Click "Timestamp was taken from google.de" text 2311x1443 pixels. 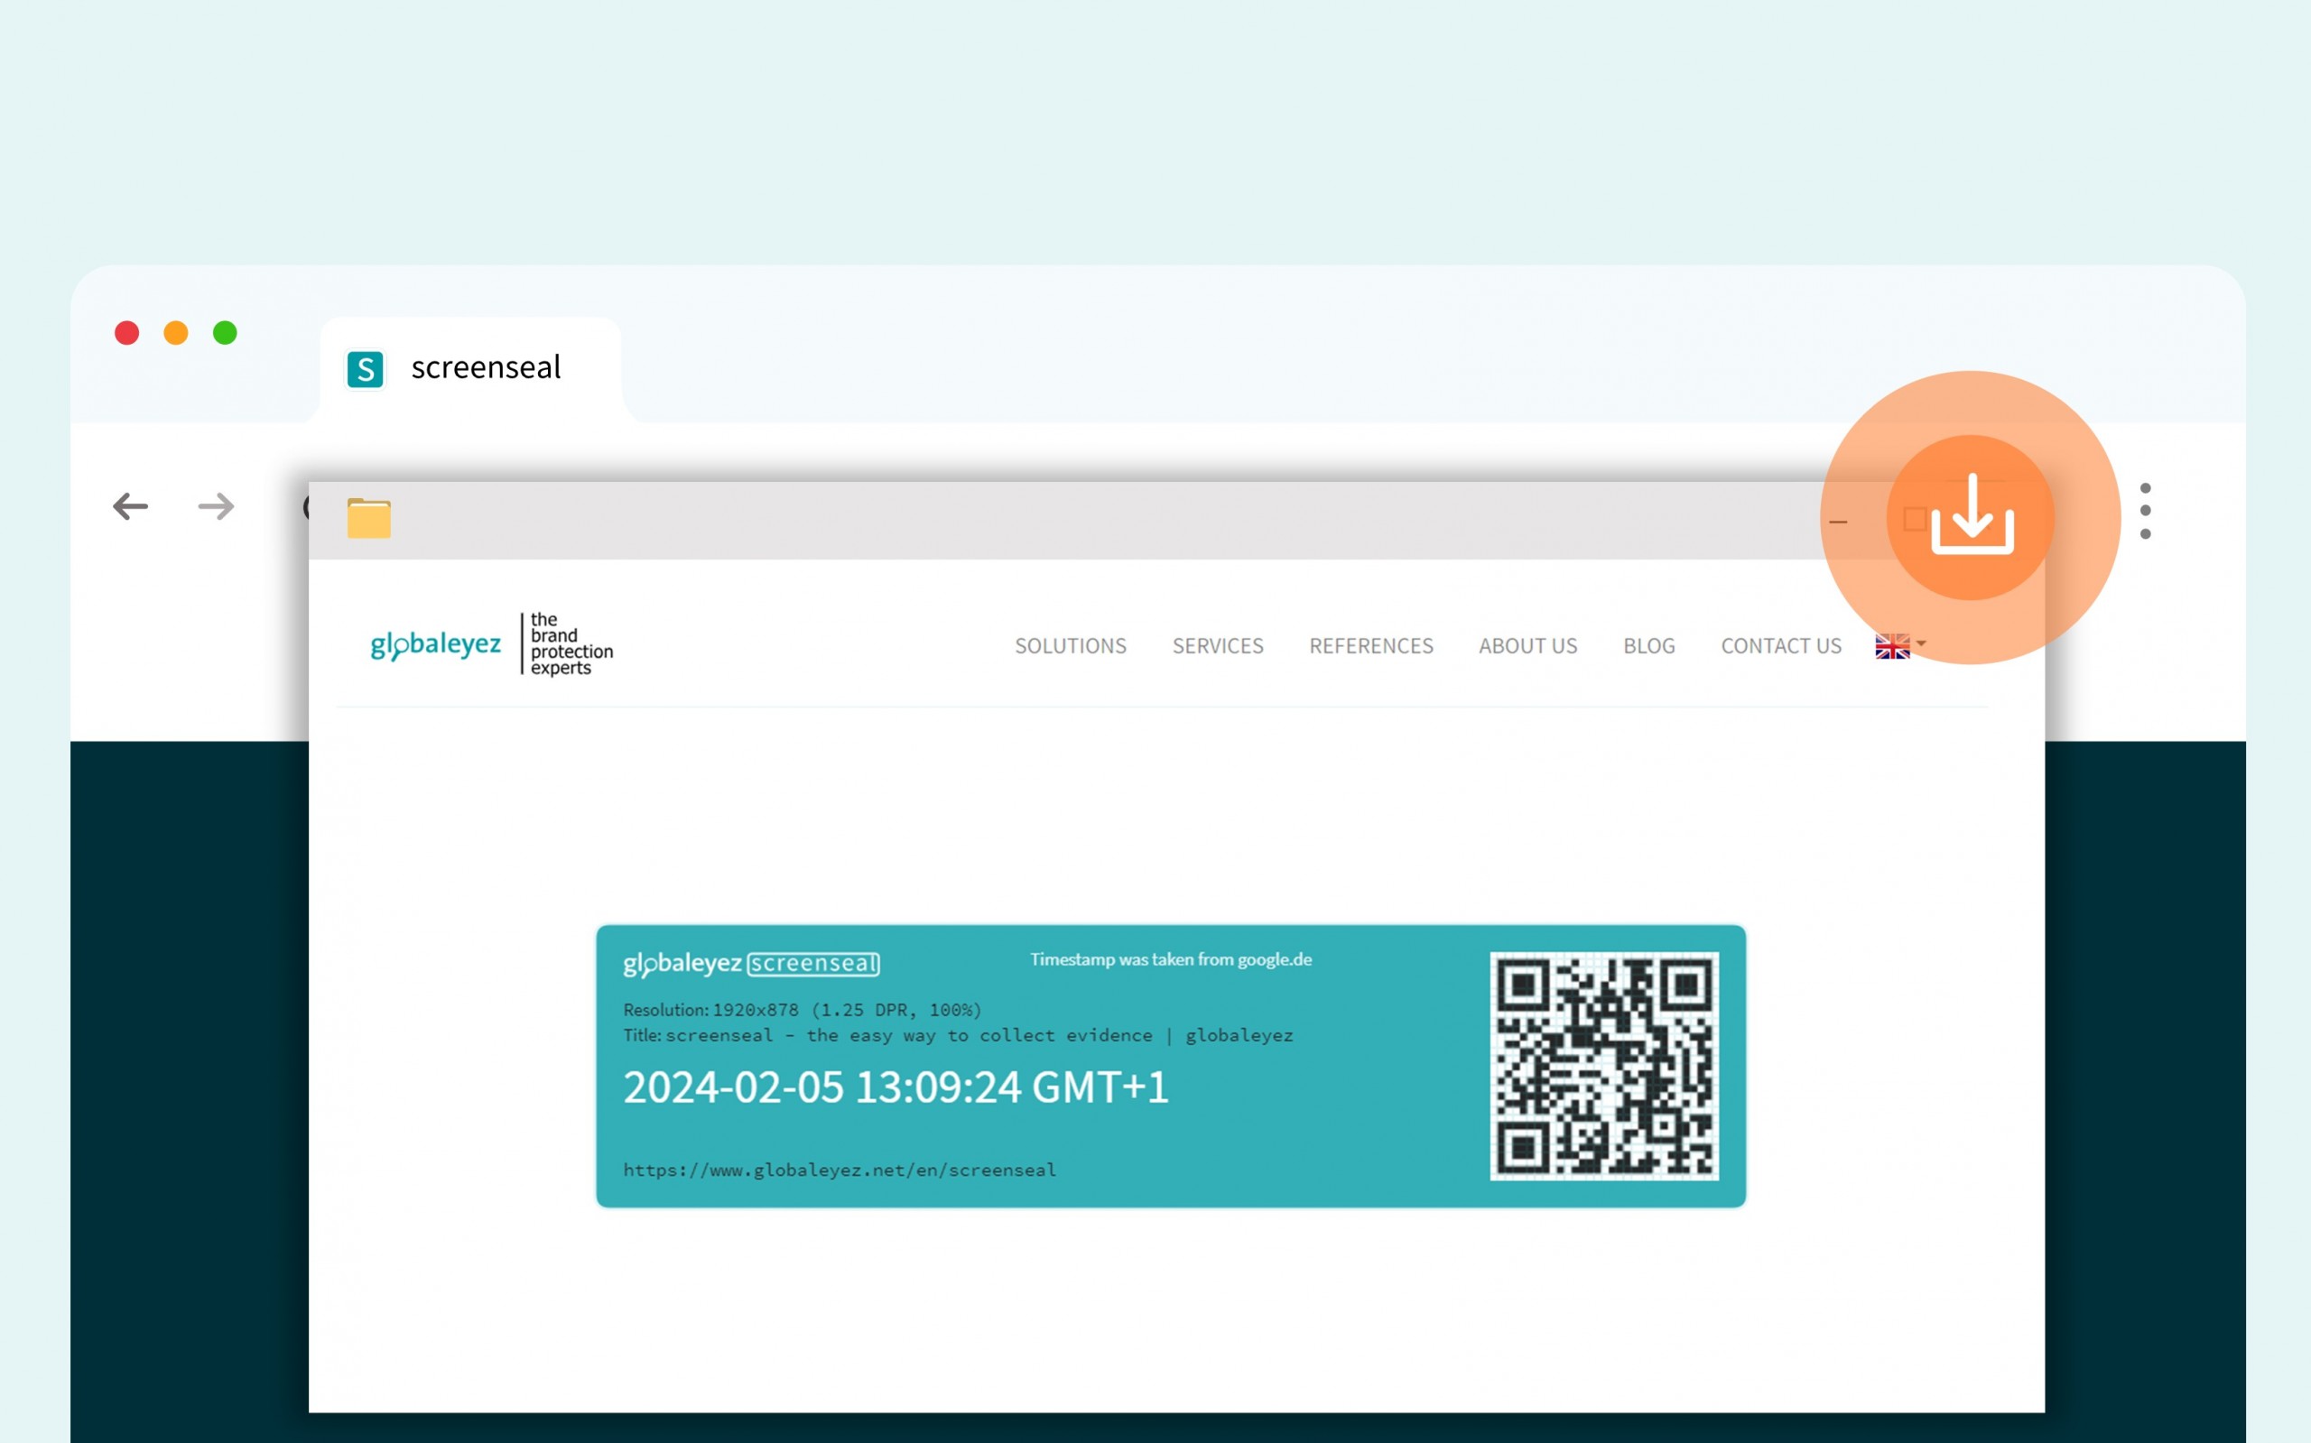1170,959
